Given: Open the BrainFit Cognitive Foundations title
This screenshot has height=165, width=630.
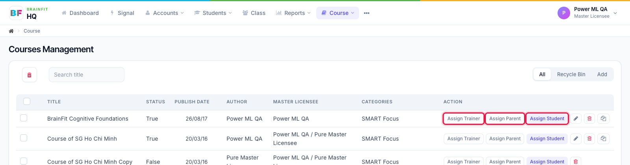Looking at the screenshot, I should click(88, 119).
